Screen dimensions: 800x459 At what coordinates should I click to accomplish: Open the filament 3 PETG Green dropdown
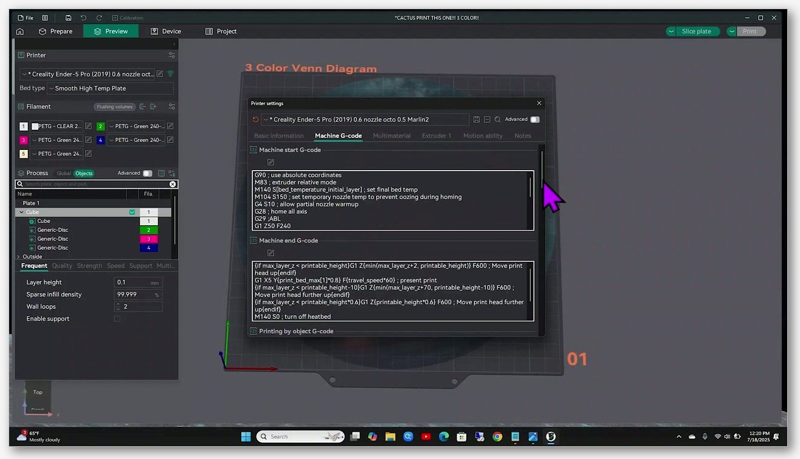[x=57, y=140]
